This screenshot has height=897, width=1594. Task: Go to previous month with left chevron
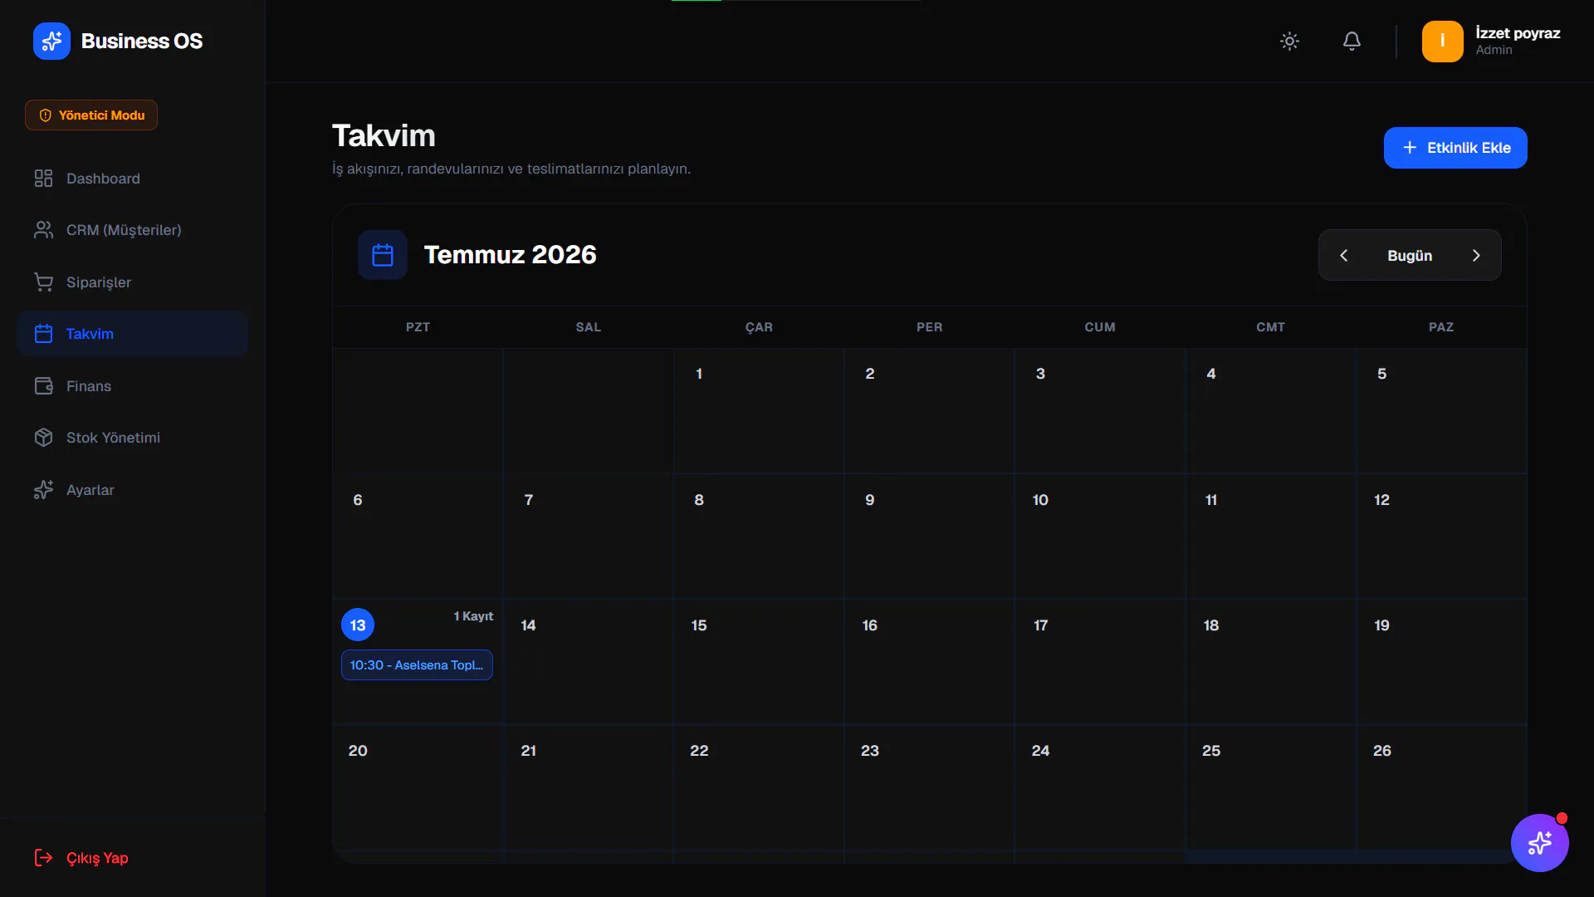tap(1344, 256)
